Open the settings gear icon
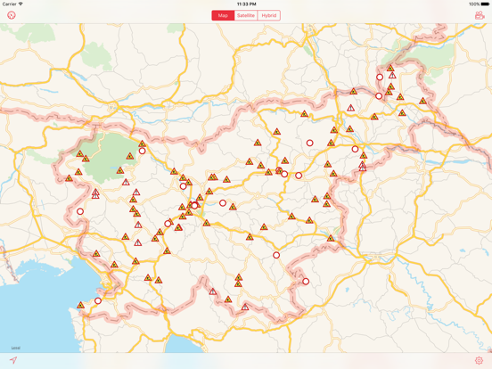492x369 pixels. point(479,360)
